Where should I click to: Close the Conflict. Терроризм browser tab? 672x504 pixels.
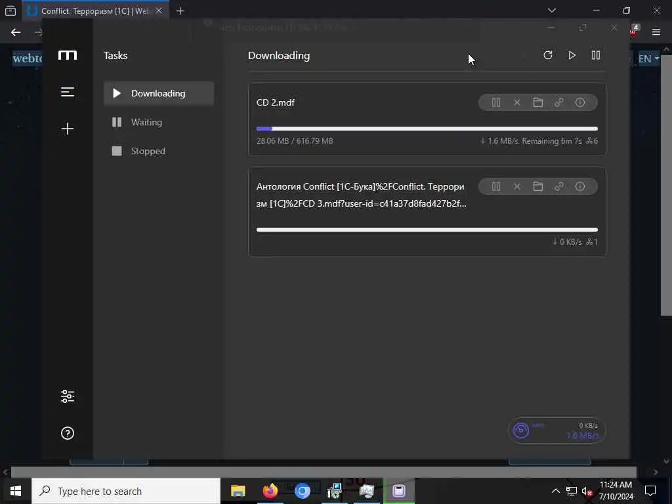159,10
